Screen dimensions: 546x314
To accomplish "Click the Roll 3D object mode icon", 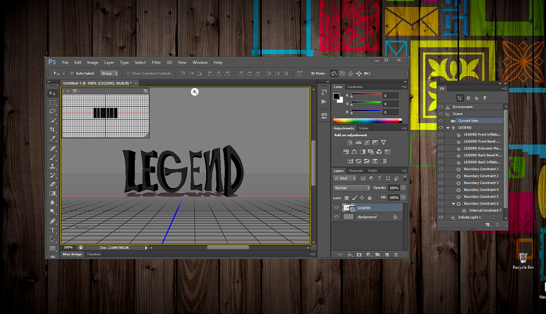I will (x=342, y=73).
